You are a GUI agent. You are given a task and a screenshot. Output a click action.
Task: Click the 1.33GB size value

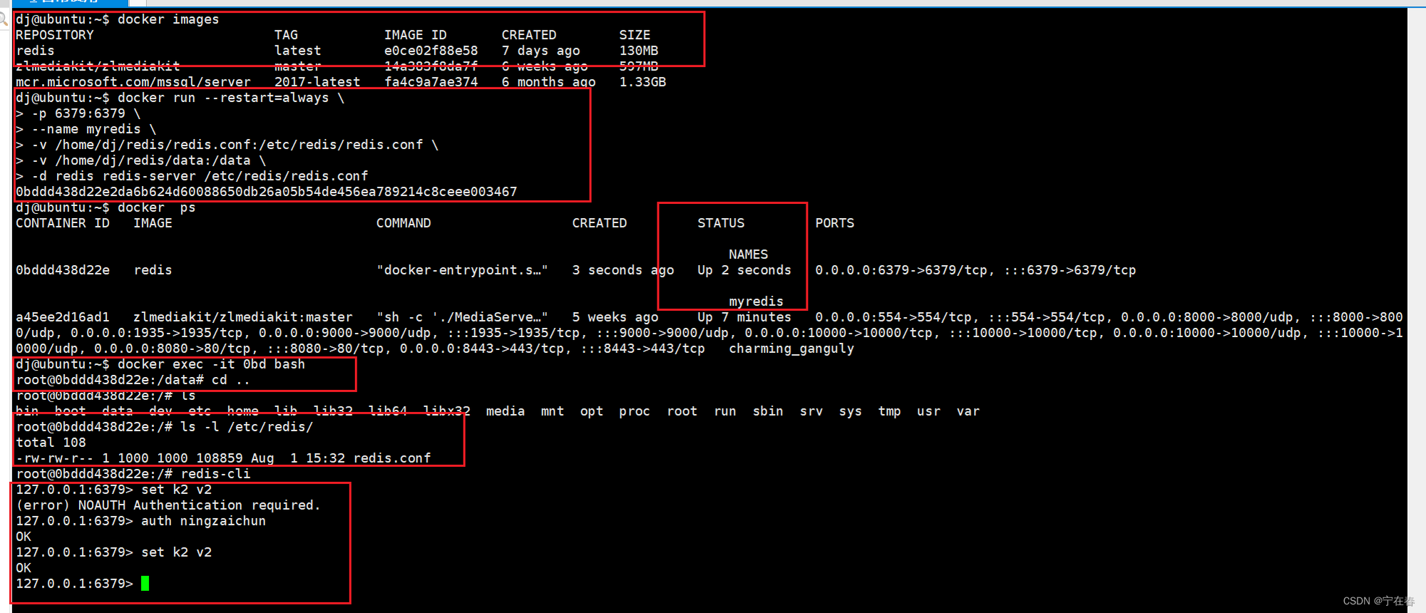(642, 82)
